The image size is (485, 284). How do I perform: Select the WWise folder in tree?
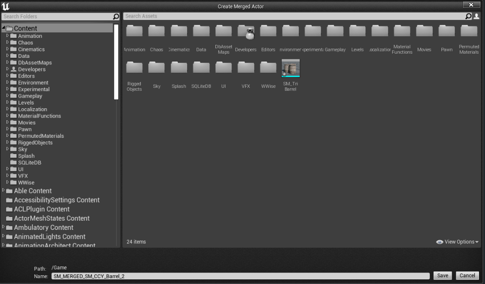pyautogui.click(x=26, y=183)
